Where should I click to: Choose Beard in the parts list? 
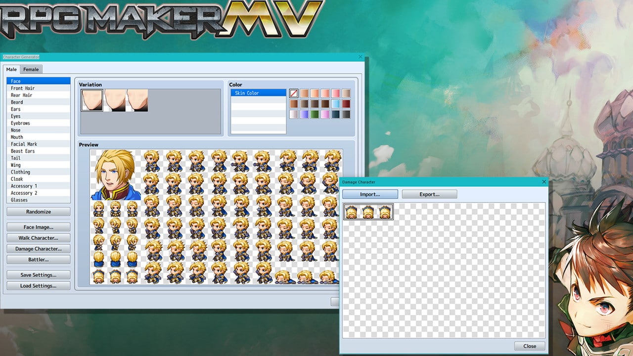click(39, 102)
